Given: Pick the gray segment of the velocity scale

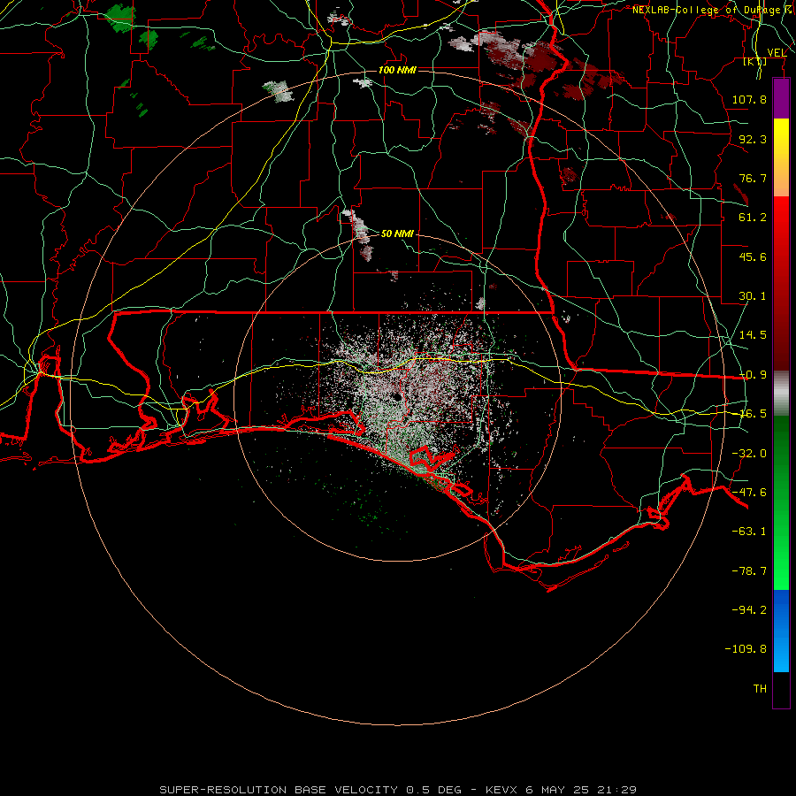Looking at the screenshot, I should coord(781,394).
